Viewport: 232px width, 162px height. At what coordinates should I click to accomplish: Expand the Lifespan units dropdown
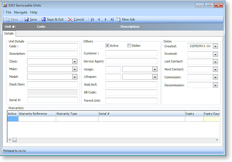click(x=155, y=77)
